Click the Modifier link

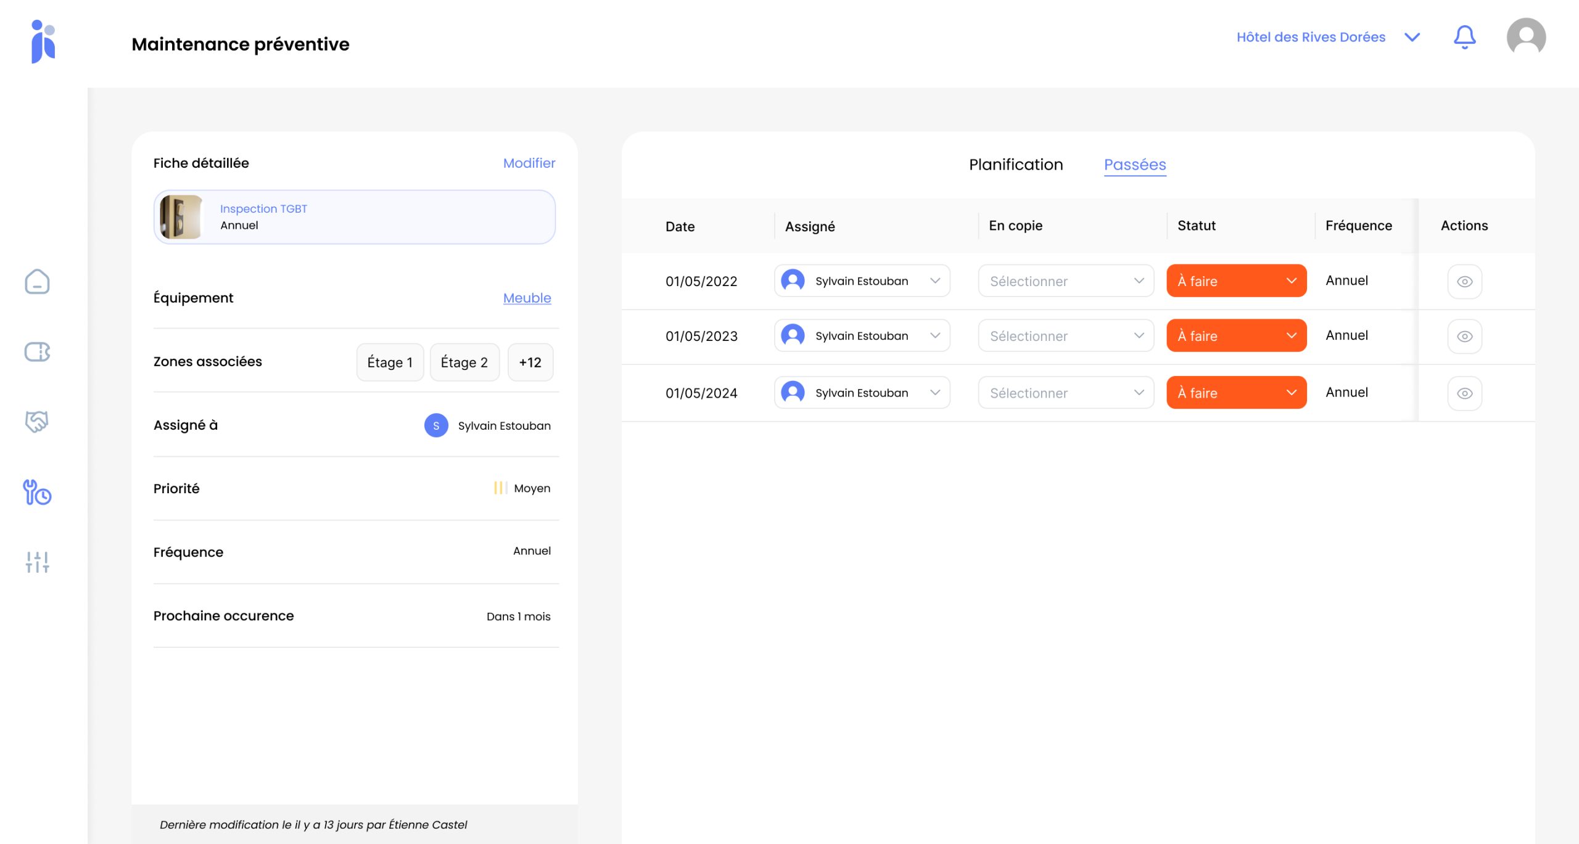[x=529, y=163]
